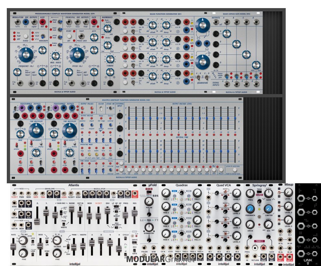The width and height of the screenshot is (321, 266).
Task: Click the red GATE out jack beside Modulation Osc. Outputs
Action: 42,22
